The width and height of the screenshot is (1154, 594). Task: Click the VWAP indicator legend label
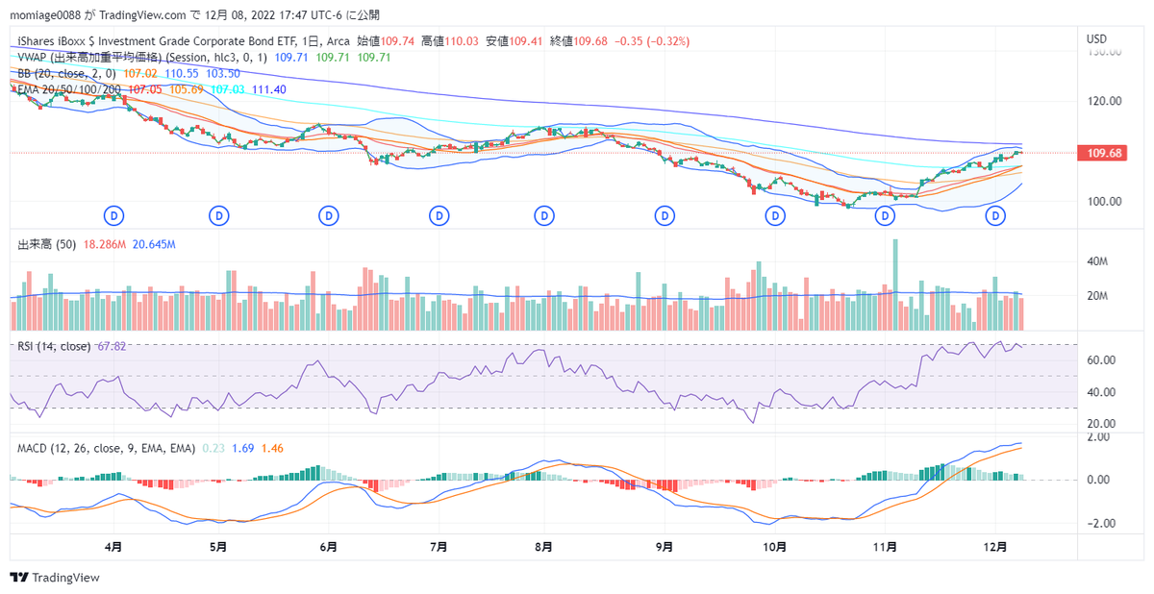[x=143, y=58]
